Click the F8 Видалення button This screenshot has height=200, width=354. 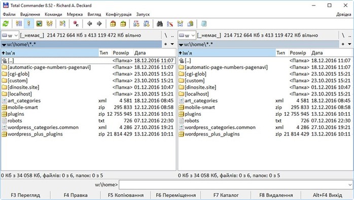[276, 195]
